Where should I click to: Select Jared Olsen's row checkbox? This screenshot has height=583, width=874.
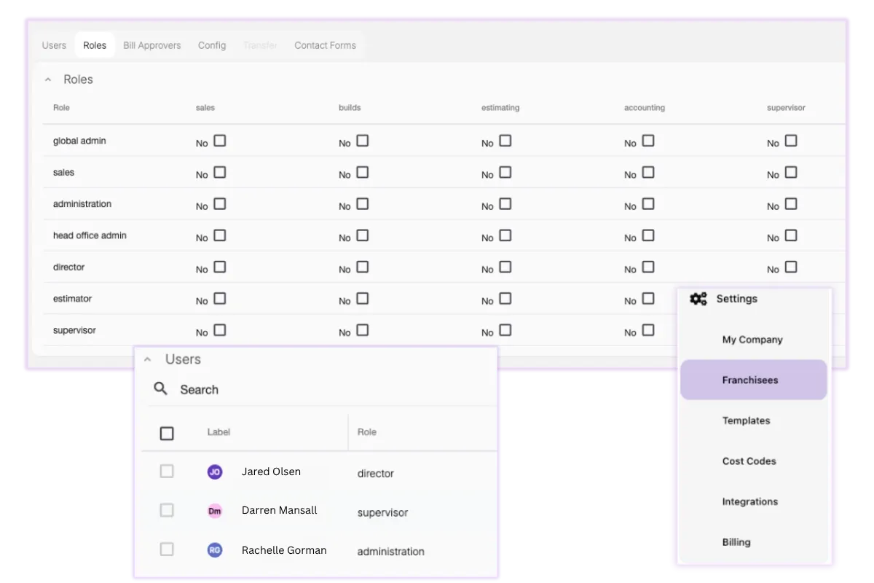(167, 472)
